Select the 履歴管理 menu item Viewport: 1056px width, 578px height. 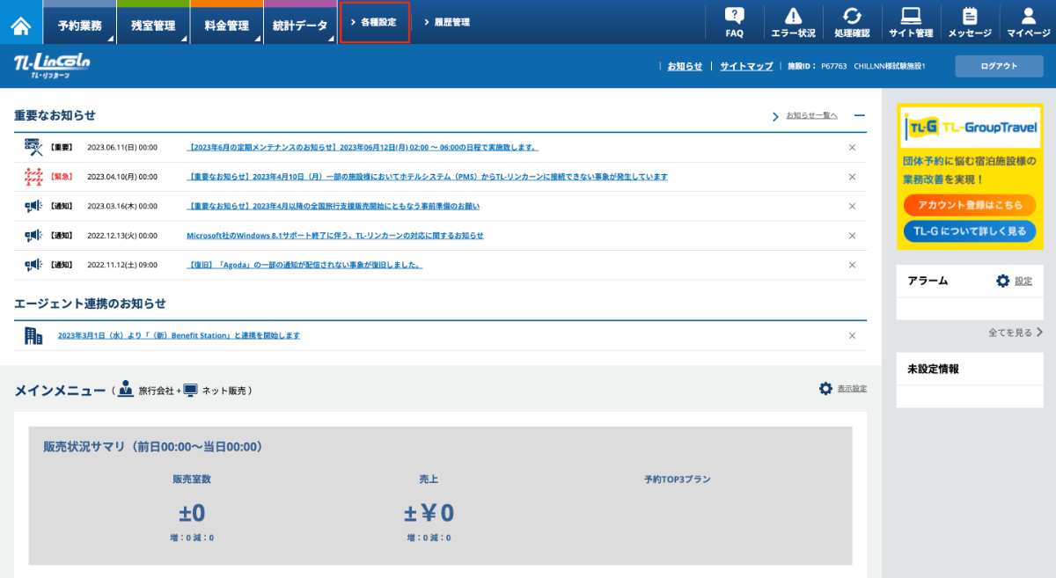point(447,22)
